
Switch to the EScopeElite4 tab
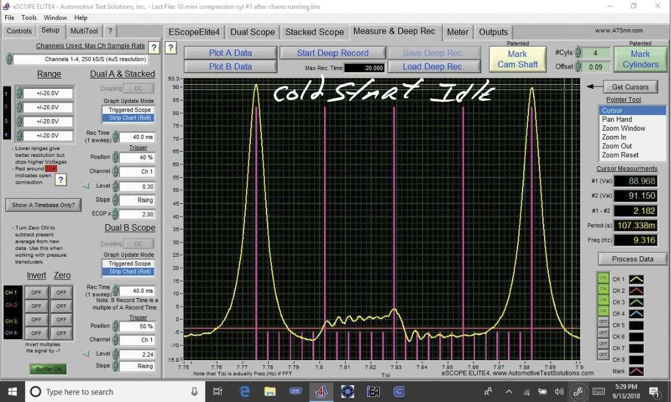point(194,32)
